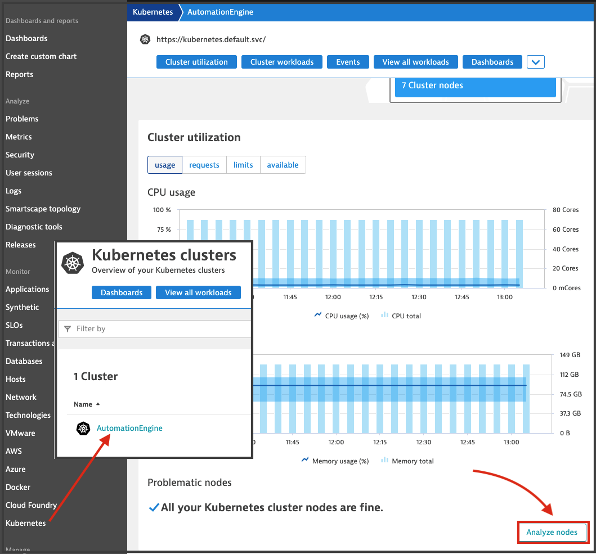Open Create custom chart in sidebar
This screenshot has width=596, height=554.
pyautogui.click(x=41, y=56)
